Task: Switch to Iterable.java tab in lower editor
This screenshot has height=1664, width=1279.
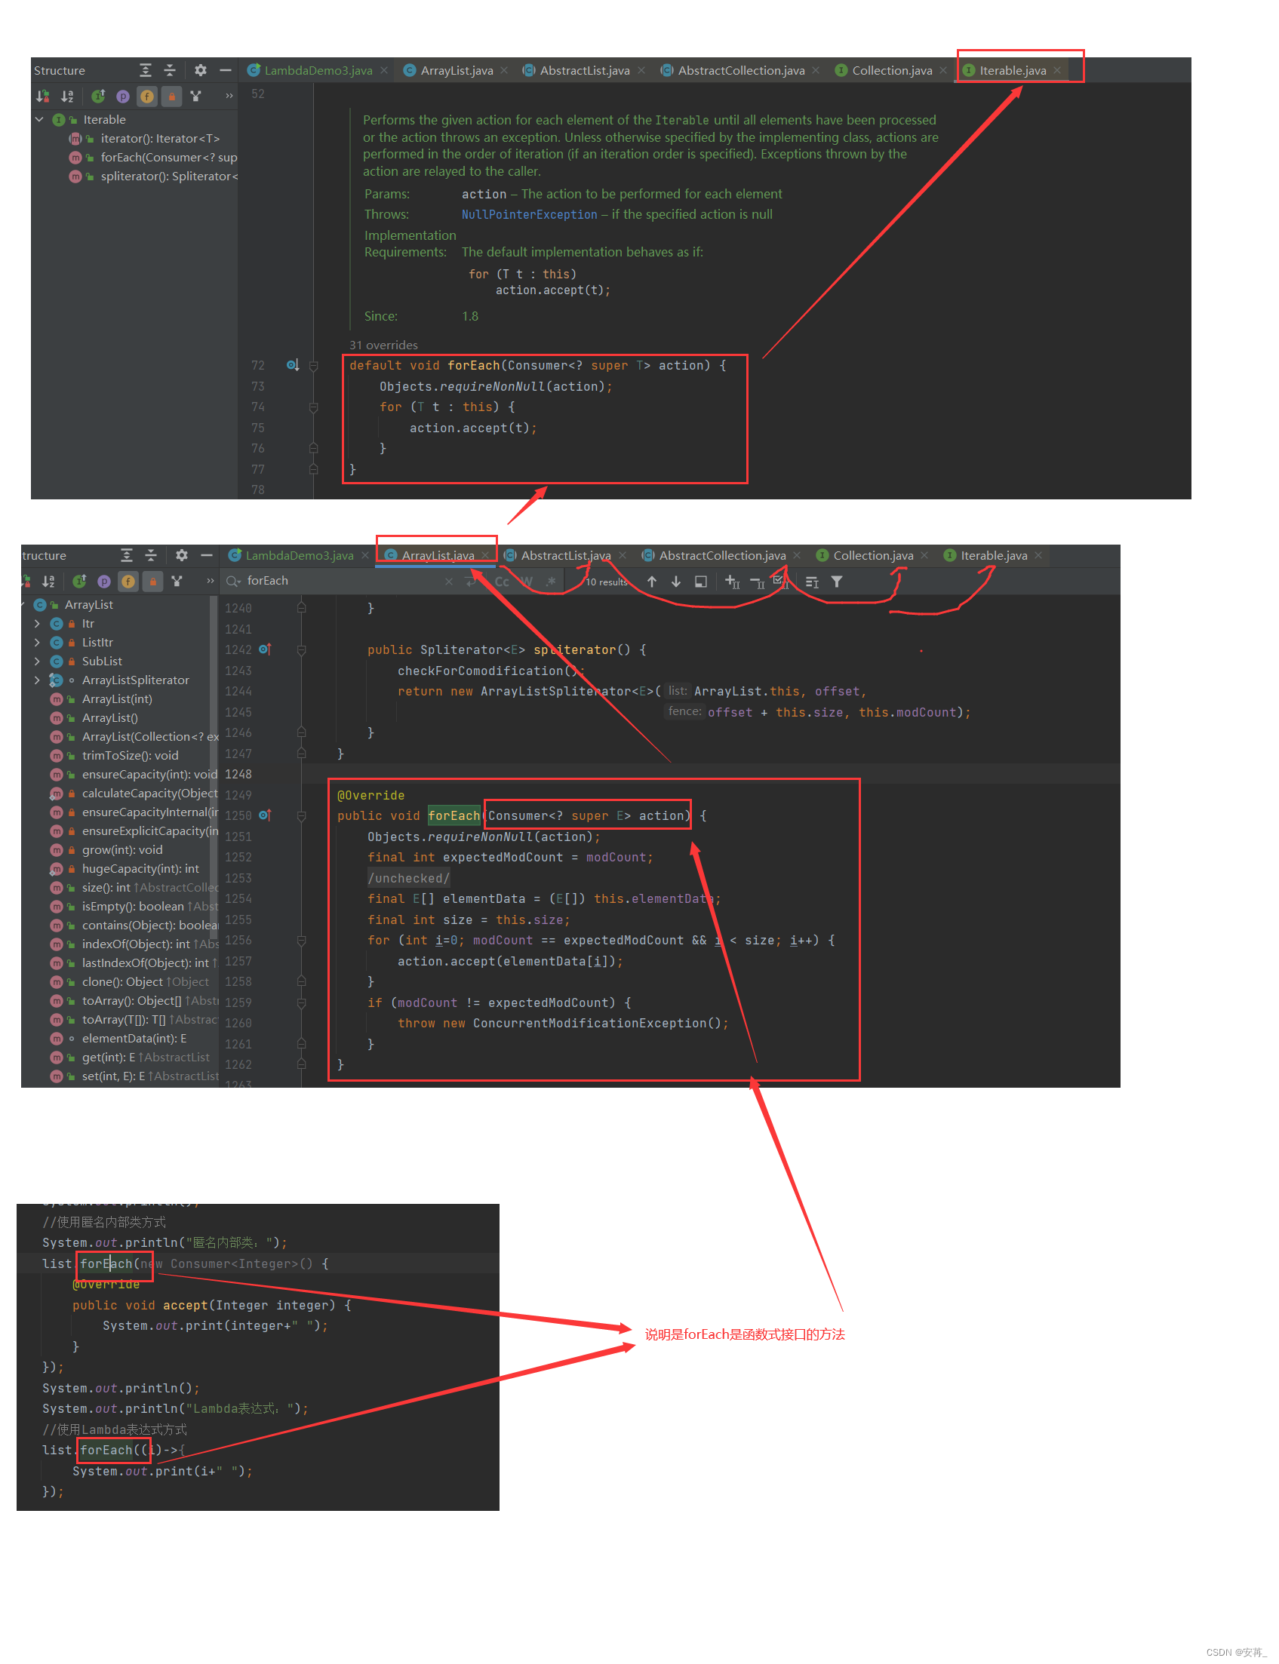Action: pos(993,555)
